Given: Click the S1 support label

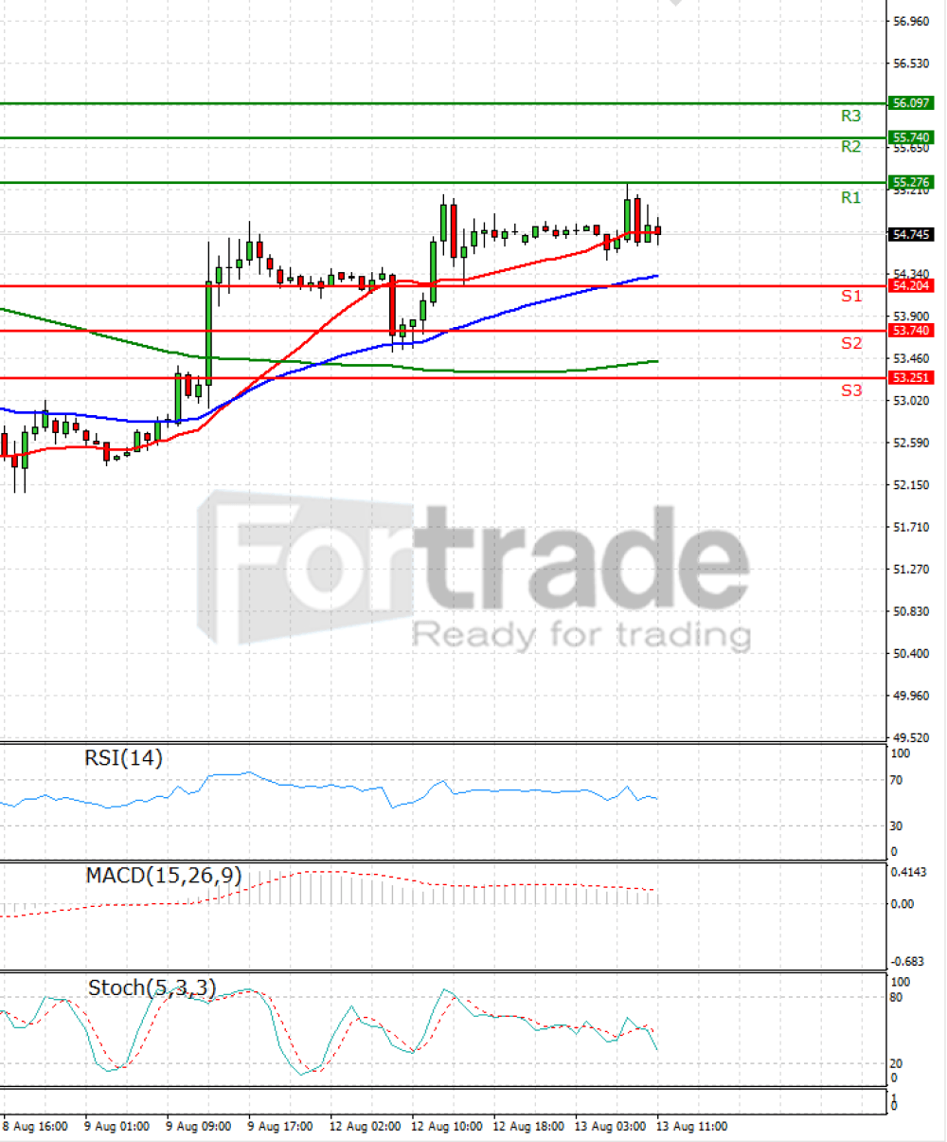Looking at the screenshot, I should pos(851,297).
